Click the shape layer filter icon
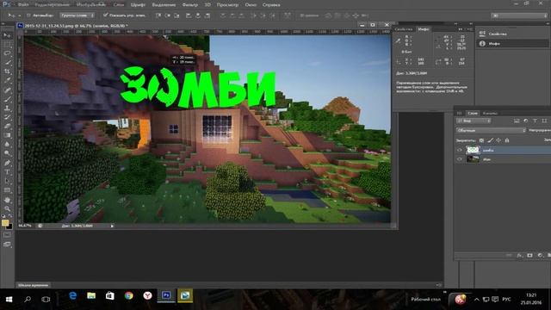Image resolution: width=551 pixels, height=310 pixels. pos(544,121)
